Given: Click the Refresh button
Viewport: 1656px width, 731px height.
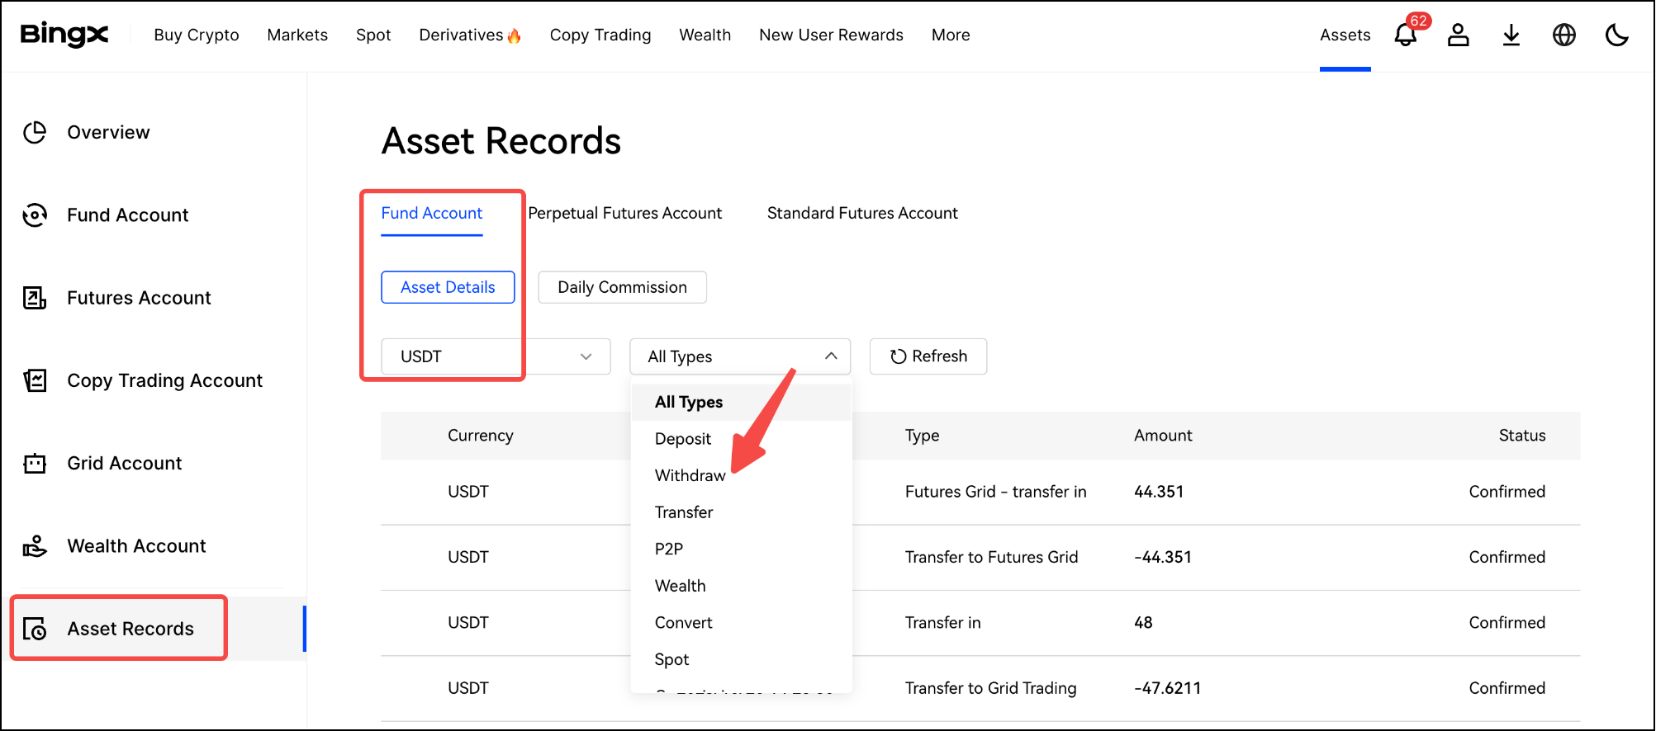Looking at the screenshot, I should point(928,356).
